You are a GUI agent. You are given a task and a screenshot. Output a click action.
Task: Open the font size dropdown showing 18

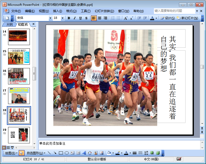coord(62,18)
